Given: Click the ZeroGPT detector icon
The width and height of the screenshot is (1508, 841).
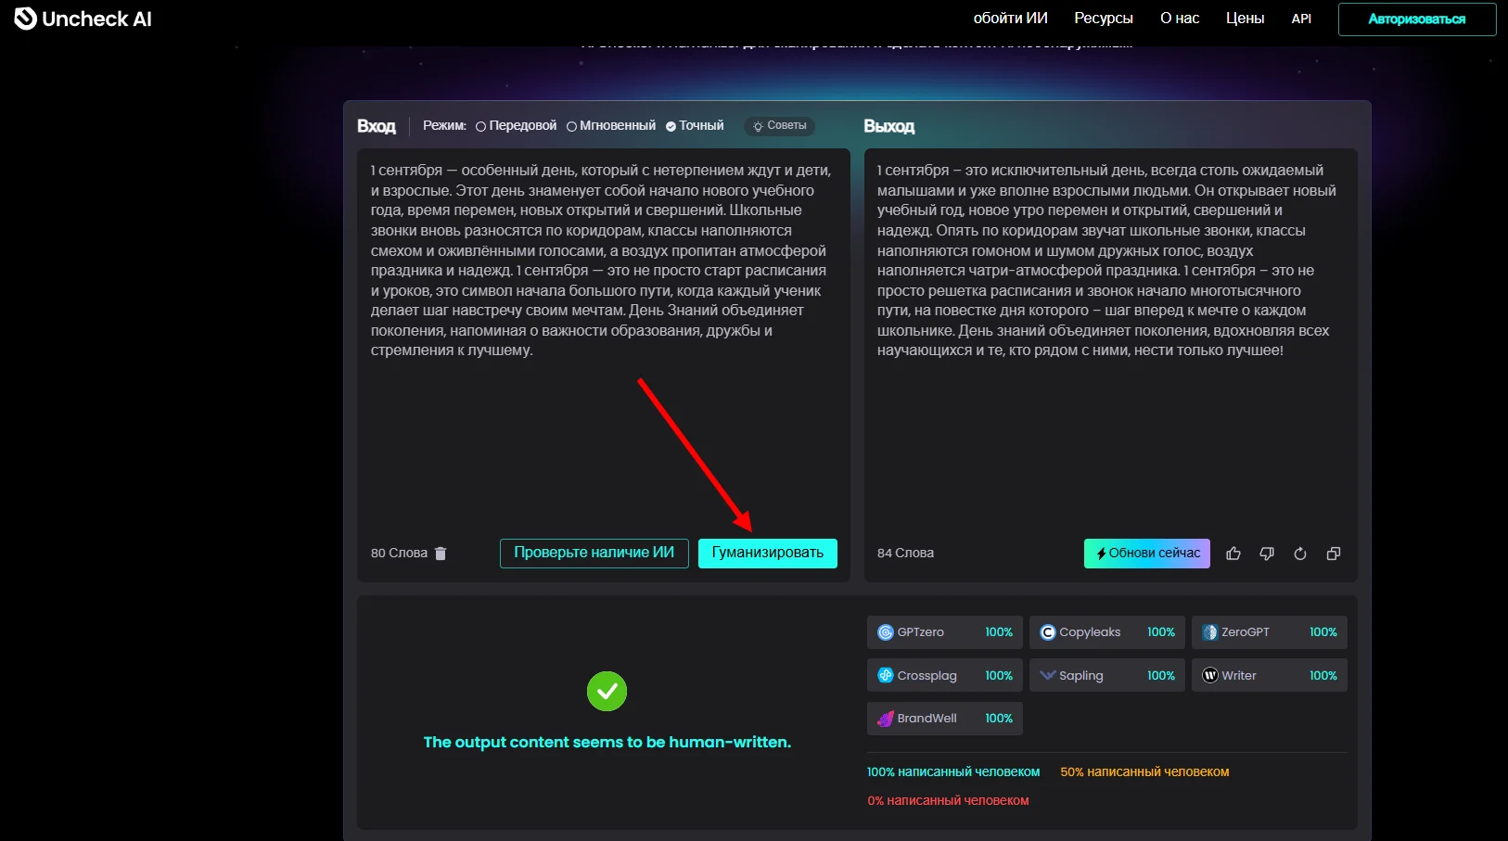Looking at the screenshot, I should [x=1210, y=632].
